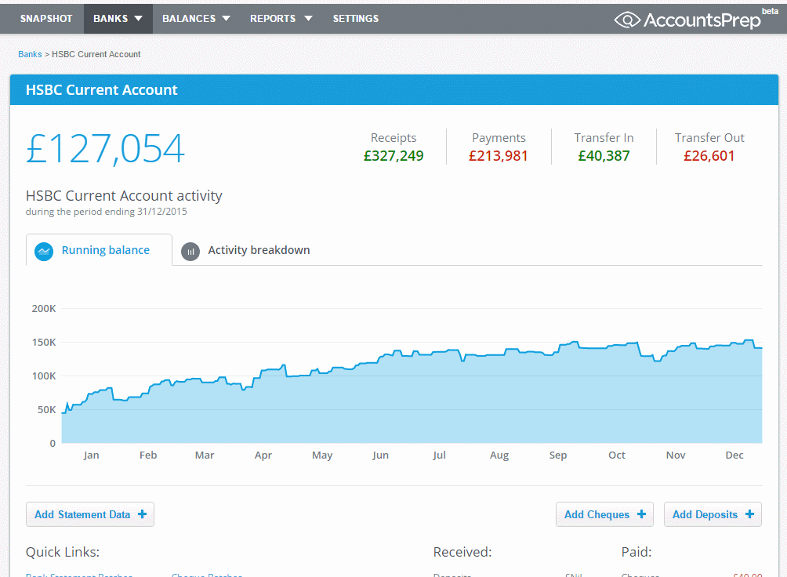Click the Payments total £213,981
Screen dimensions: 787x577
(499, 156)
